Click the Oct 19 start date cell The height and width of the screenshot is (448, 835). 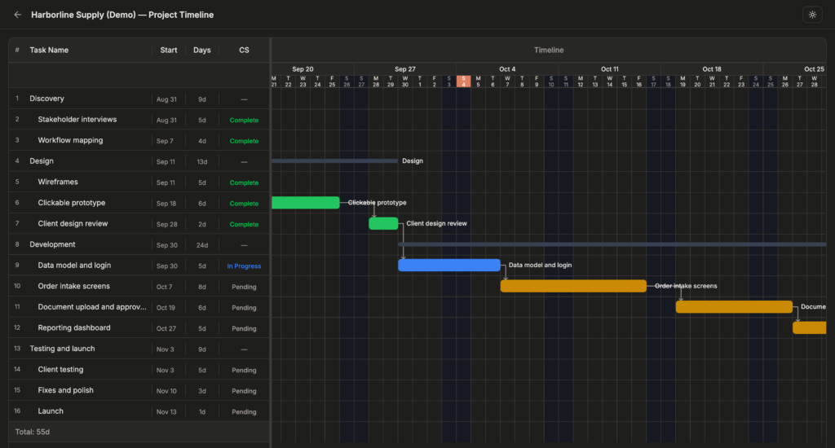pyautogui.click(x=166, y=308)
